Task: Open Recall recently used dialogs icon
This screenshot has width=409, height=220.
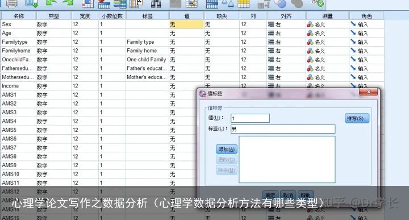Action: [x=32, y=3]
